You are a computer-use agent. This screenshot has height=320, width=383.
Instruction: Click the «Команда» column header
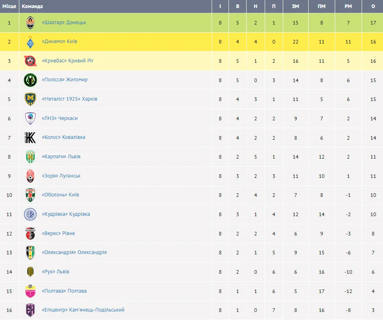32,6
